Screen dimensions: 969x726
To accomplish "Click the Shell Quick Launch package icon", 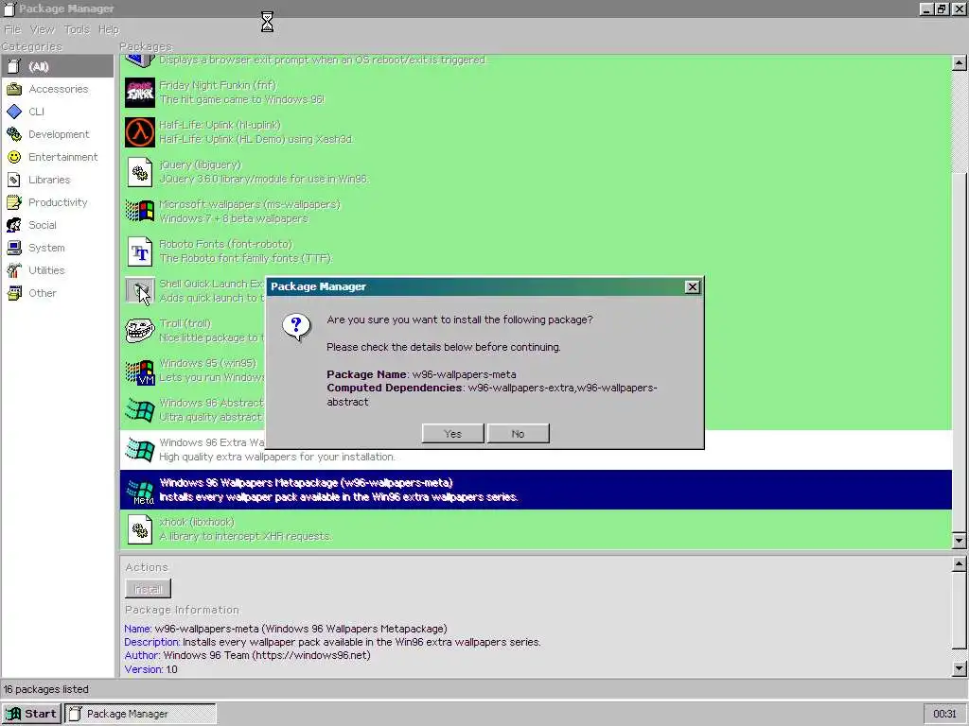I will [140, 291].
